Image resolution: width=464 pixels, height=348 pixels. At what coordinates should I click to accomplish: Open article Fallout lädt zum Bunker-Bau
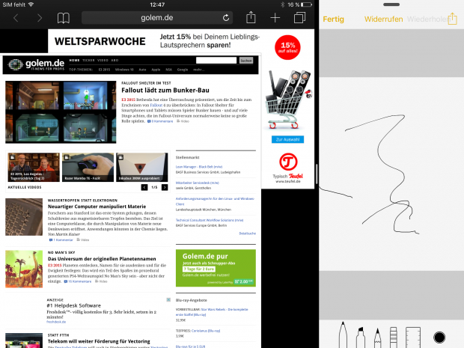click(165, 91)
